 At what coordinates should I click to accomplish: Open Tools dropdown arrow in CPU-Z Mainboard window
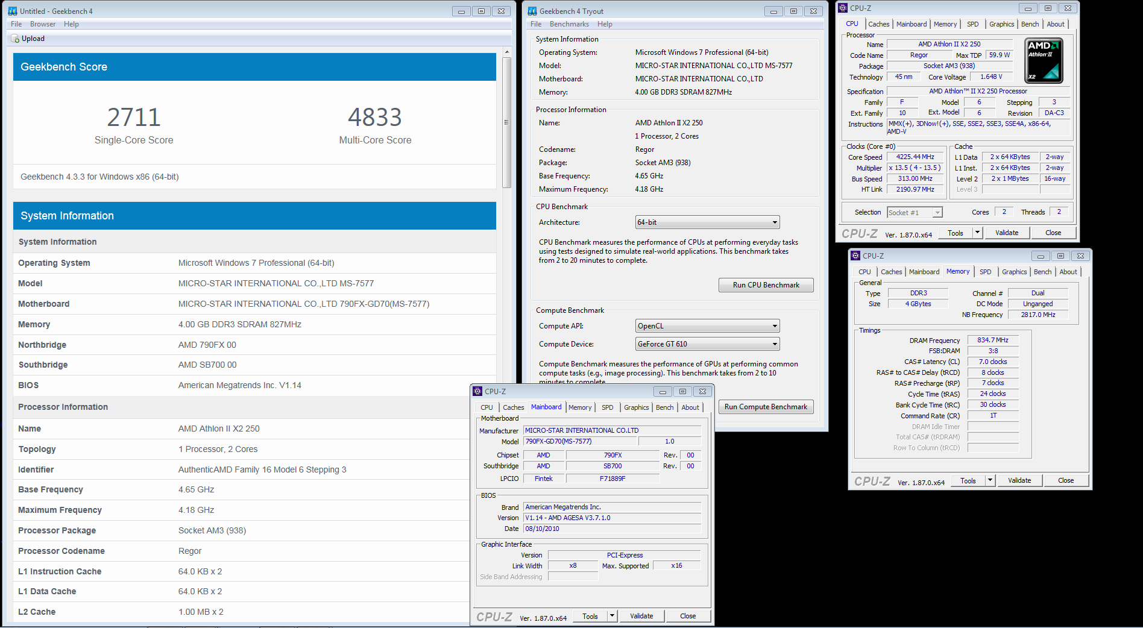(x=612, y=616)
